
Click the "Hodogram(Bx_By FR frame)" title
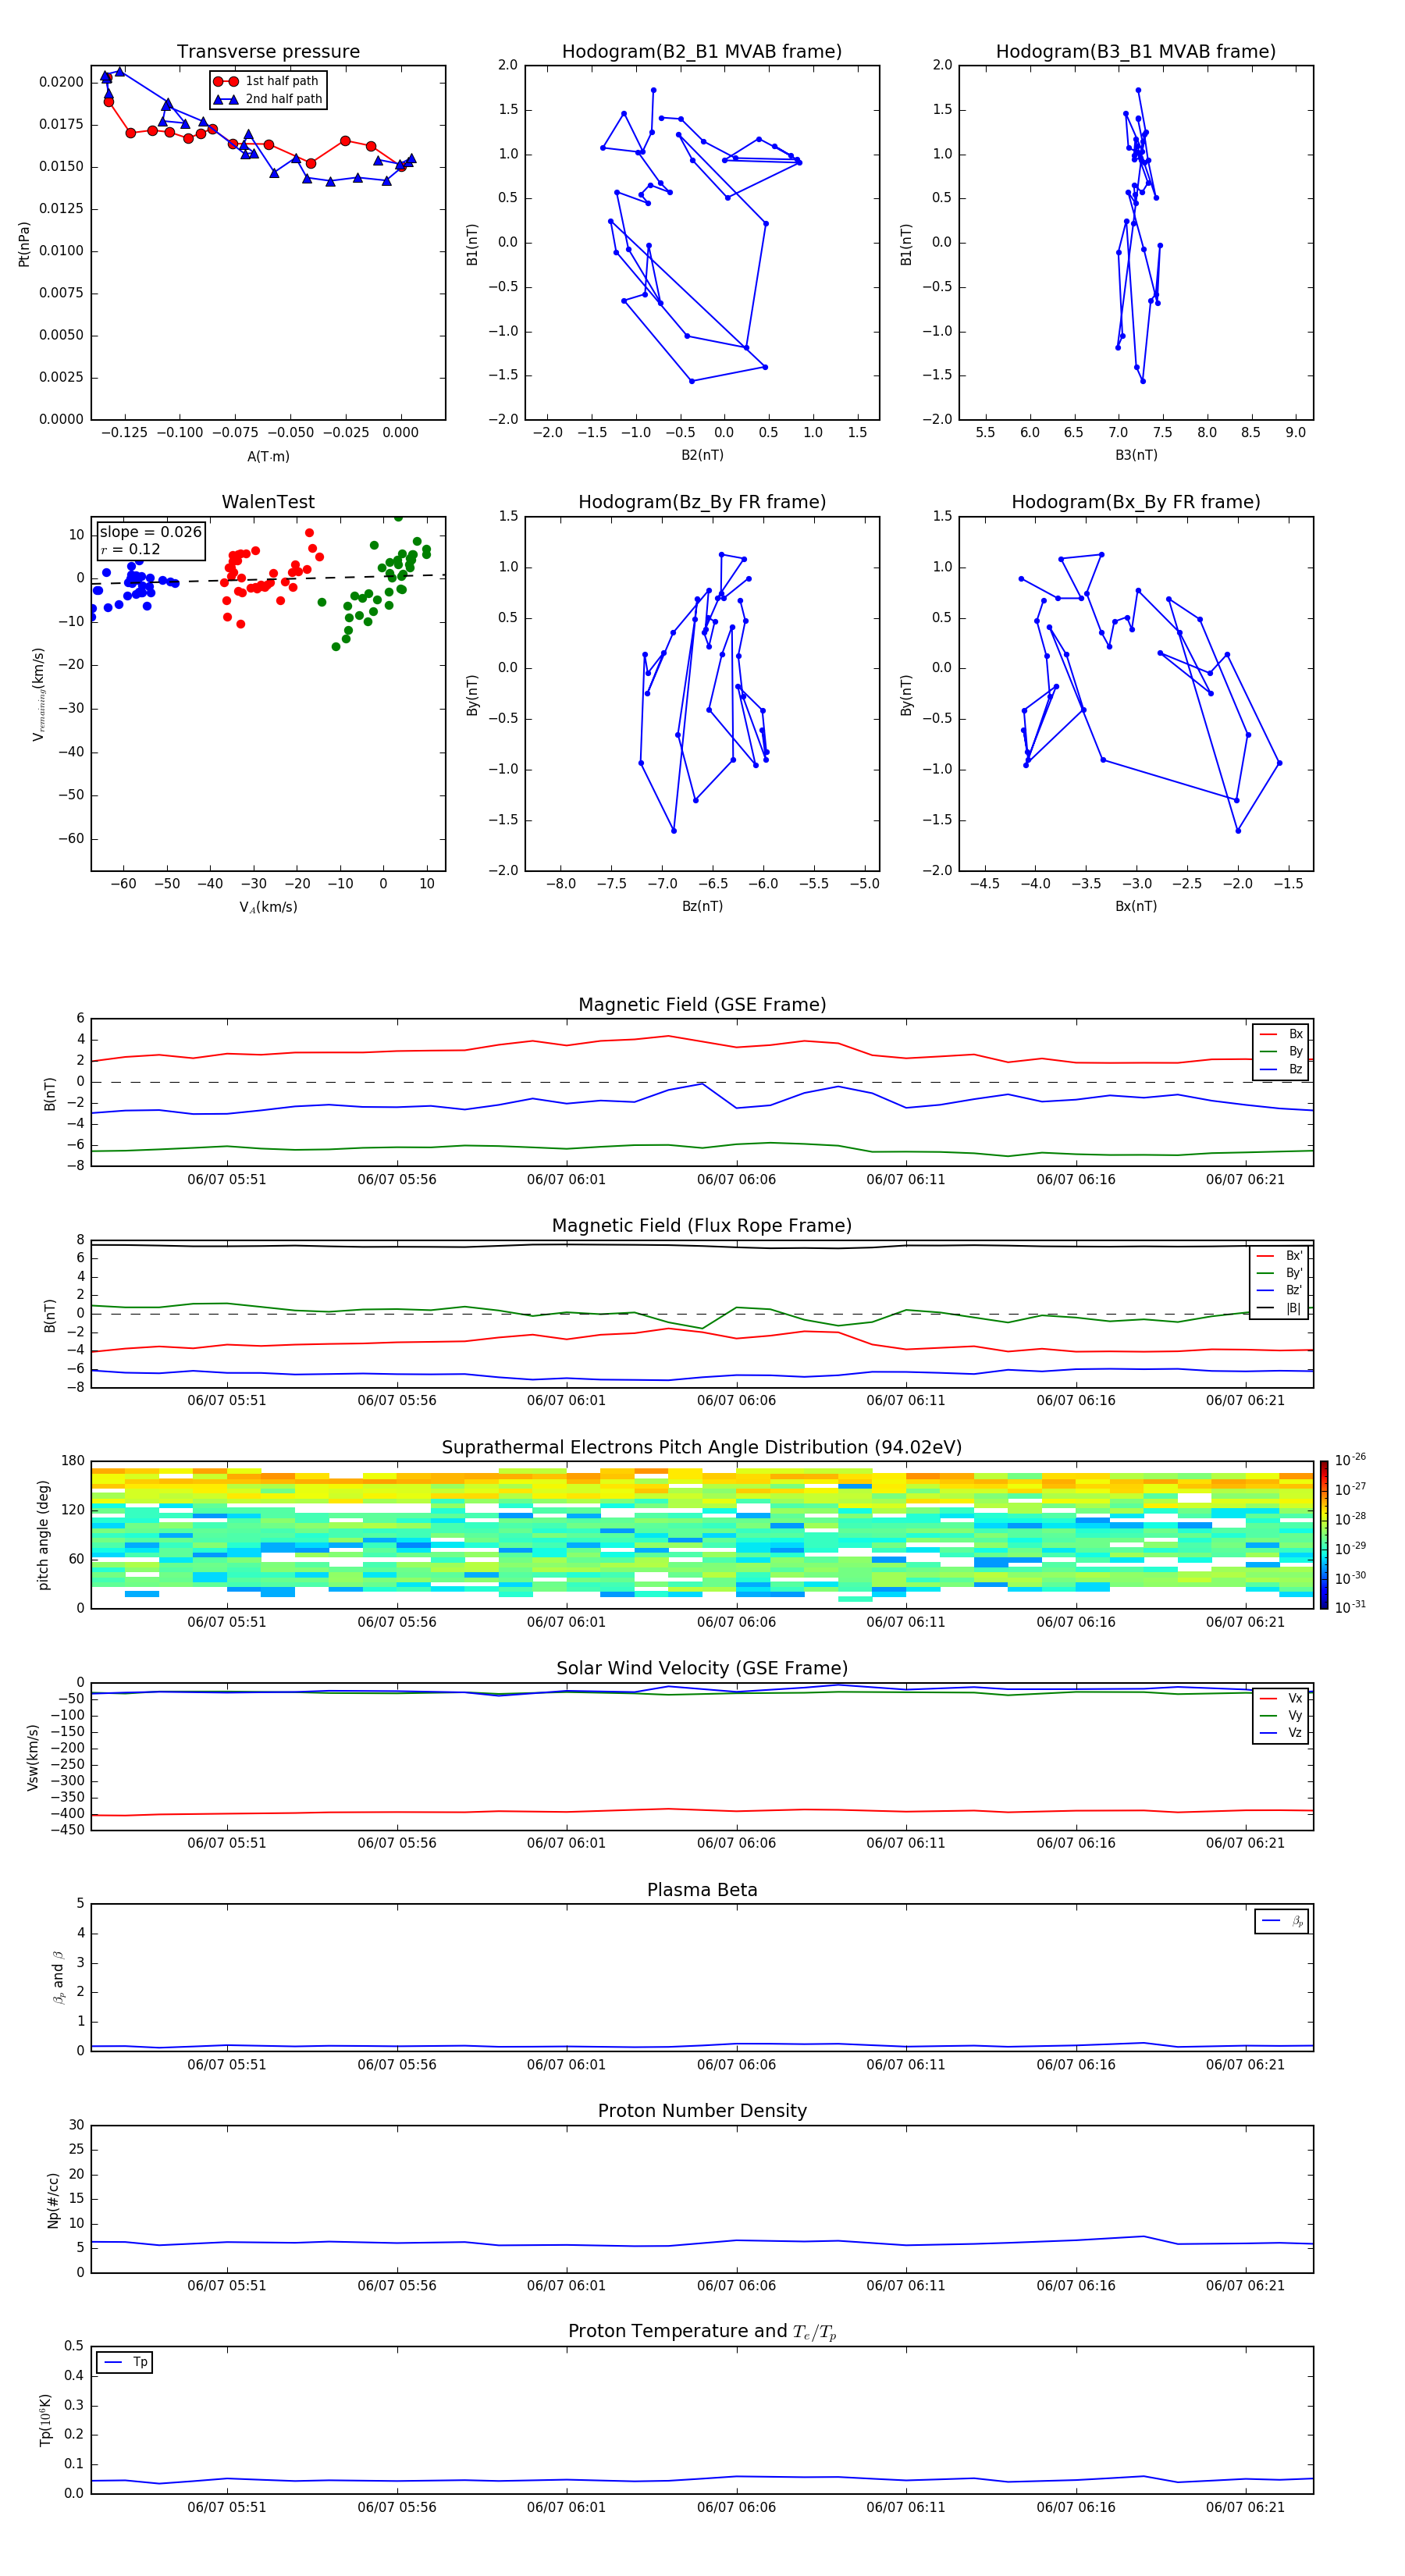pos(1136,502)
